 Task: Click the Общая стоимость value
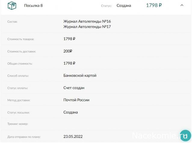click(x=69, y=63)
